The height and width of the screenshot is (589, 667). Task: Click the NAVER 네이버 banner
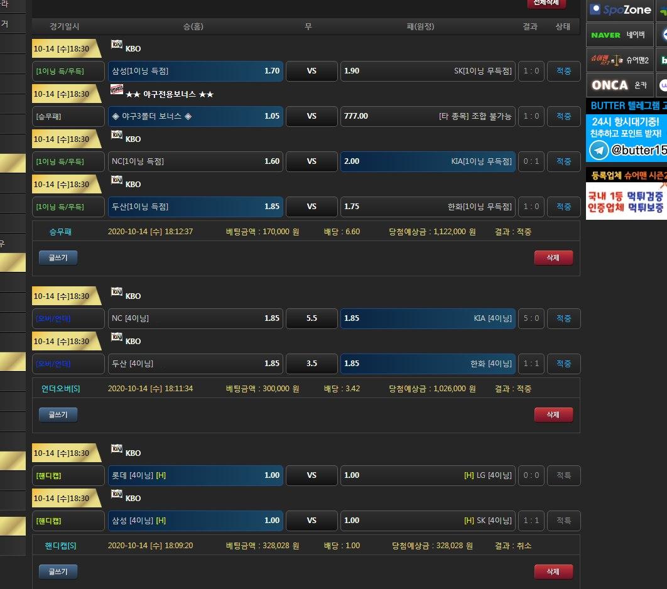tap(619, 35)
